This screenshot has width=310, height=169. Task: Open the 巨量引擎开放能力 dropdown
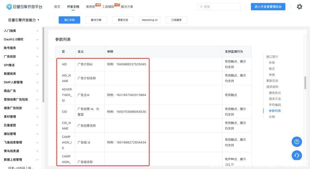pyautogui.click(x=24, y=20)
